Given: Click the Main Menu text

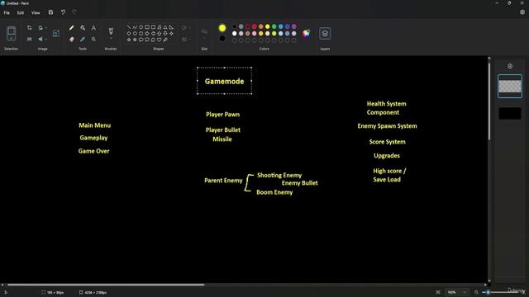Looking at the screenshot, I should pyautogui.click(x=95, y=125).
